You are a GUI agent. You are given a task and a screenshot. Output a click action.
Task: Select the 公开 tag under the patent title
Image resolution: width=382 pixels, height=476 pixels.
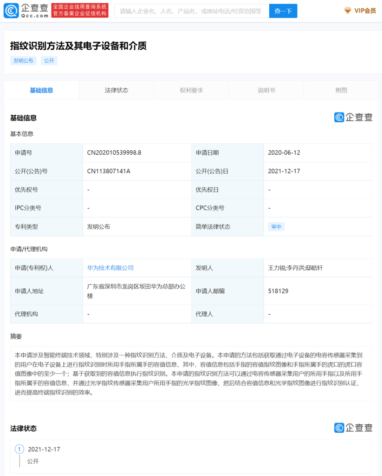click(x=49, y=60)
